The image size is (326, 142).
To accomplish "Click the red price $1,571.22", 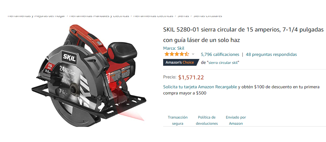I will pyautogui.click(x=191, y=77).
